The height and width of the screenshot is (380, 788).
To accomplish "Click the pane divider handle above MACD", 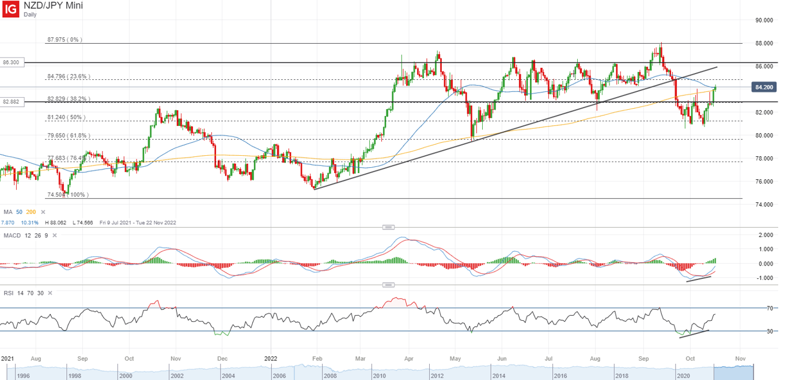I will [389, 227].
